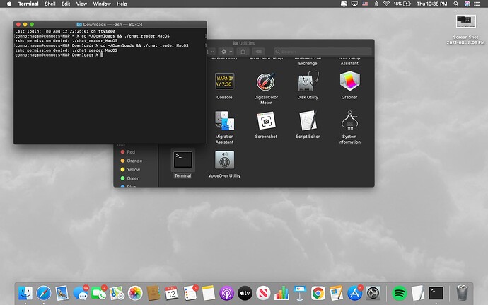This screenshot has width=488, height=305.
Task: Open Calendar from the Dock
Action: pyautogui.click(x=171, y=293)
